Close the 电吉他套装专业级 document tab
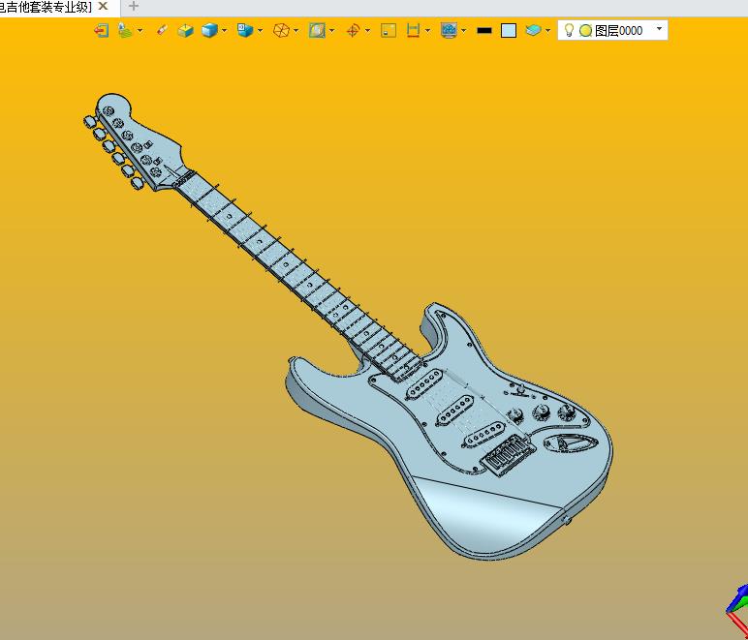Image resolution: width=748 pixels, height=640 pixels. (x=103, y=7)
